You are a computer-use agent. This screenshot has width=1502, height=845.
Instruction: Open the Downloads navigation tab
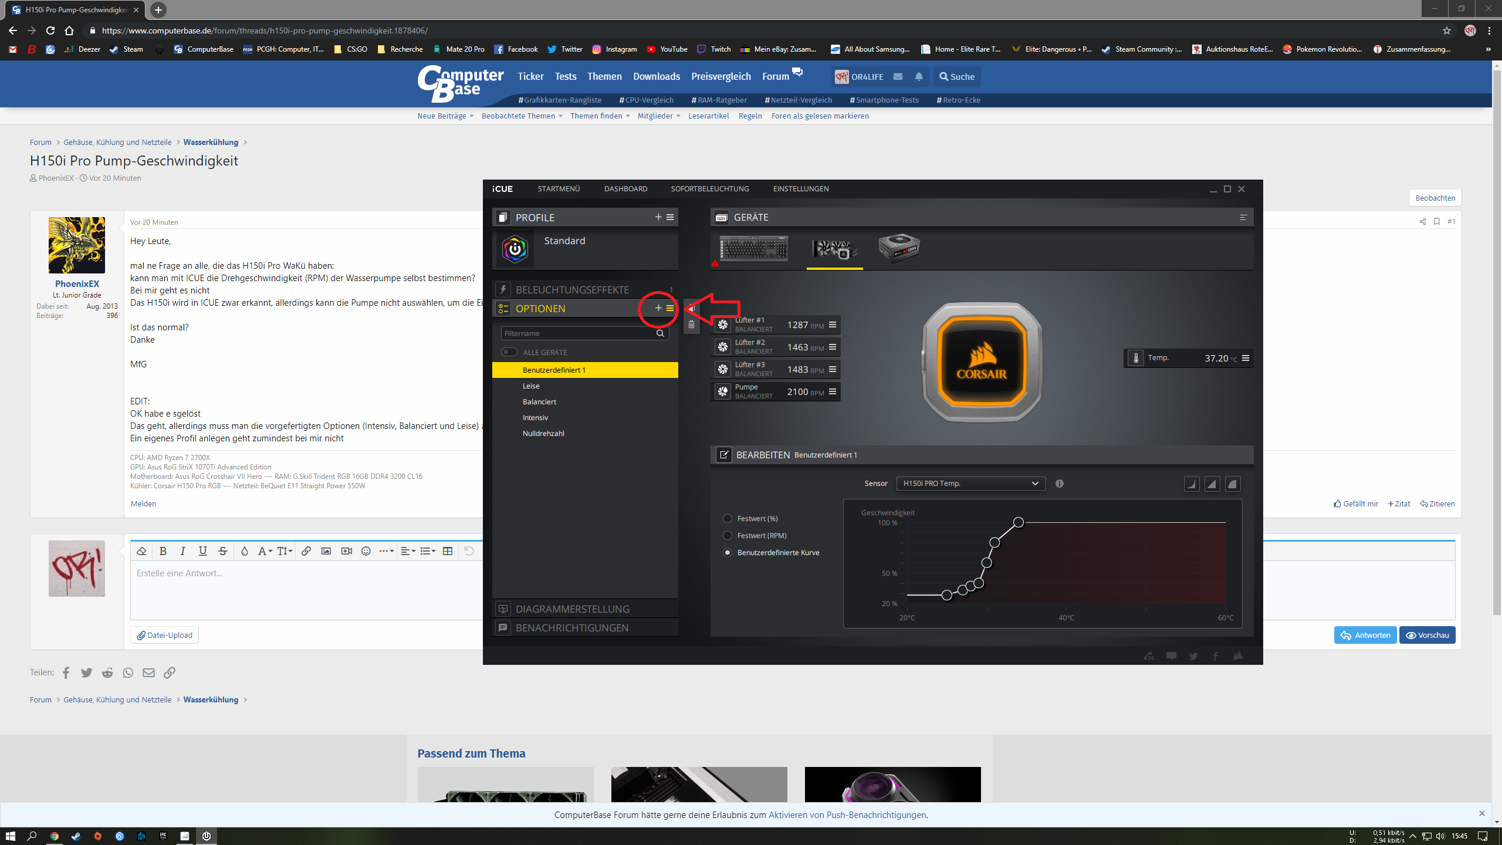coord(657,77)
